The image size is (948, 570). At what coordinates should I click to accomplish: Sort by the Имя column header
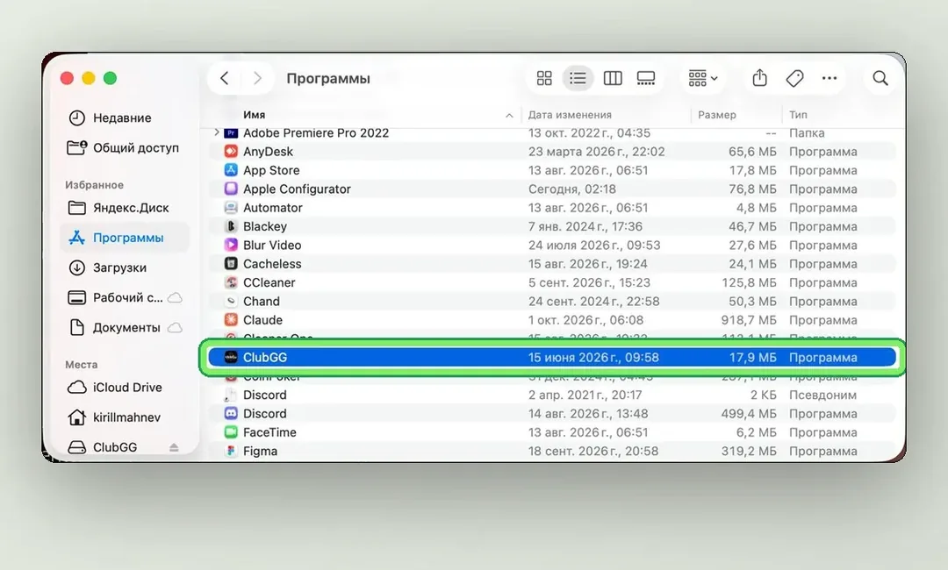pyautogui.click(x=254, y=115)
